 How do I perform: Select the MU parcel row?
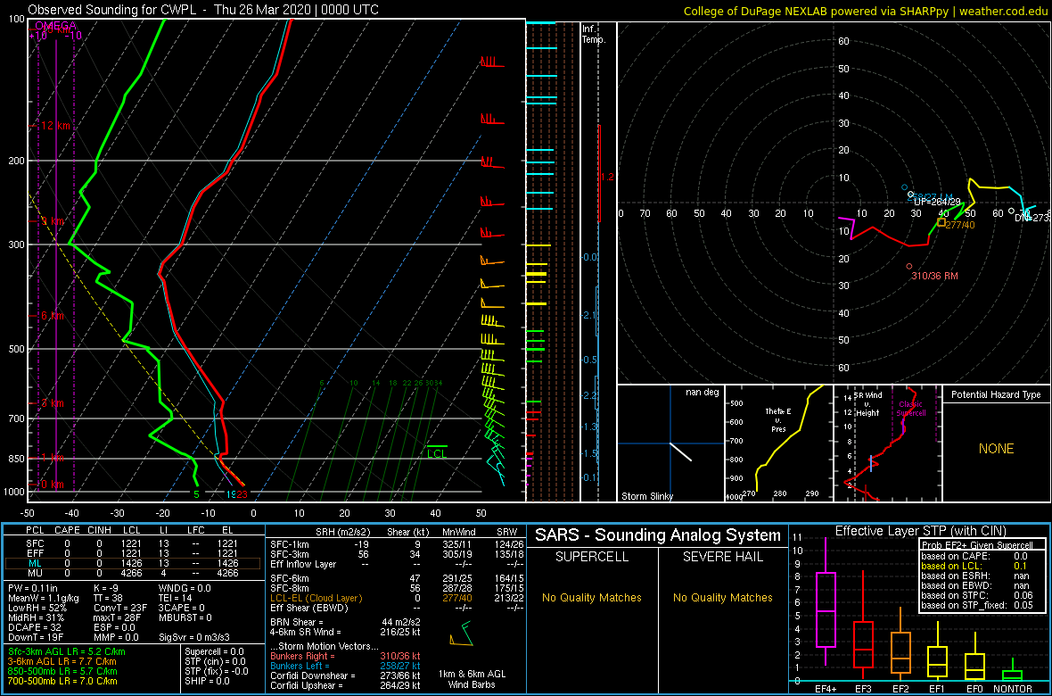point(133,573)
